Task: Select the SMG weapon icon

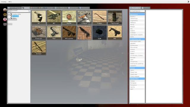Action: tap(115, 33)
